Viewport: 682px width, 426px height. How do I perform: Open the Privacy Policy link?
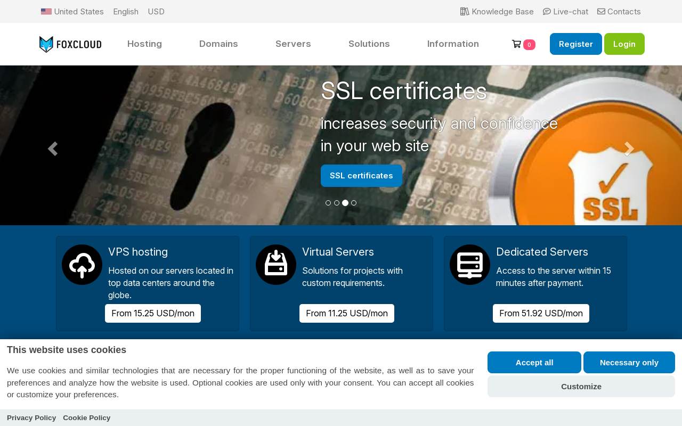click(31, 418)
